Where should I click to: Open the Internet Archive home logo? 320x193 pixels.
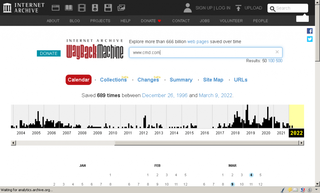24,8
